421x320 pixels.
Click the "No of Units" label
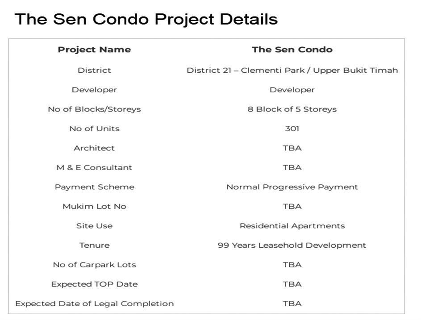click(94, 129)
